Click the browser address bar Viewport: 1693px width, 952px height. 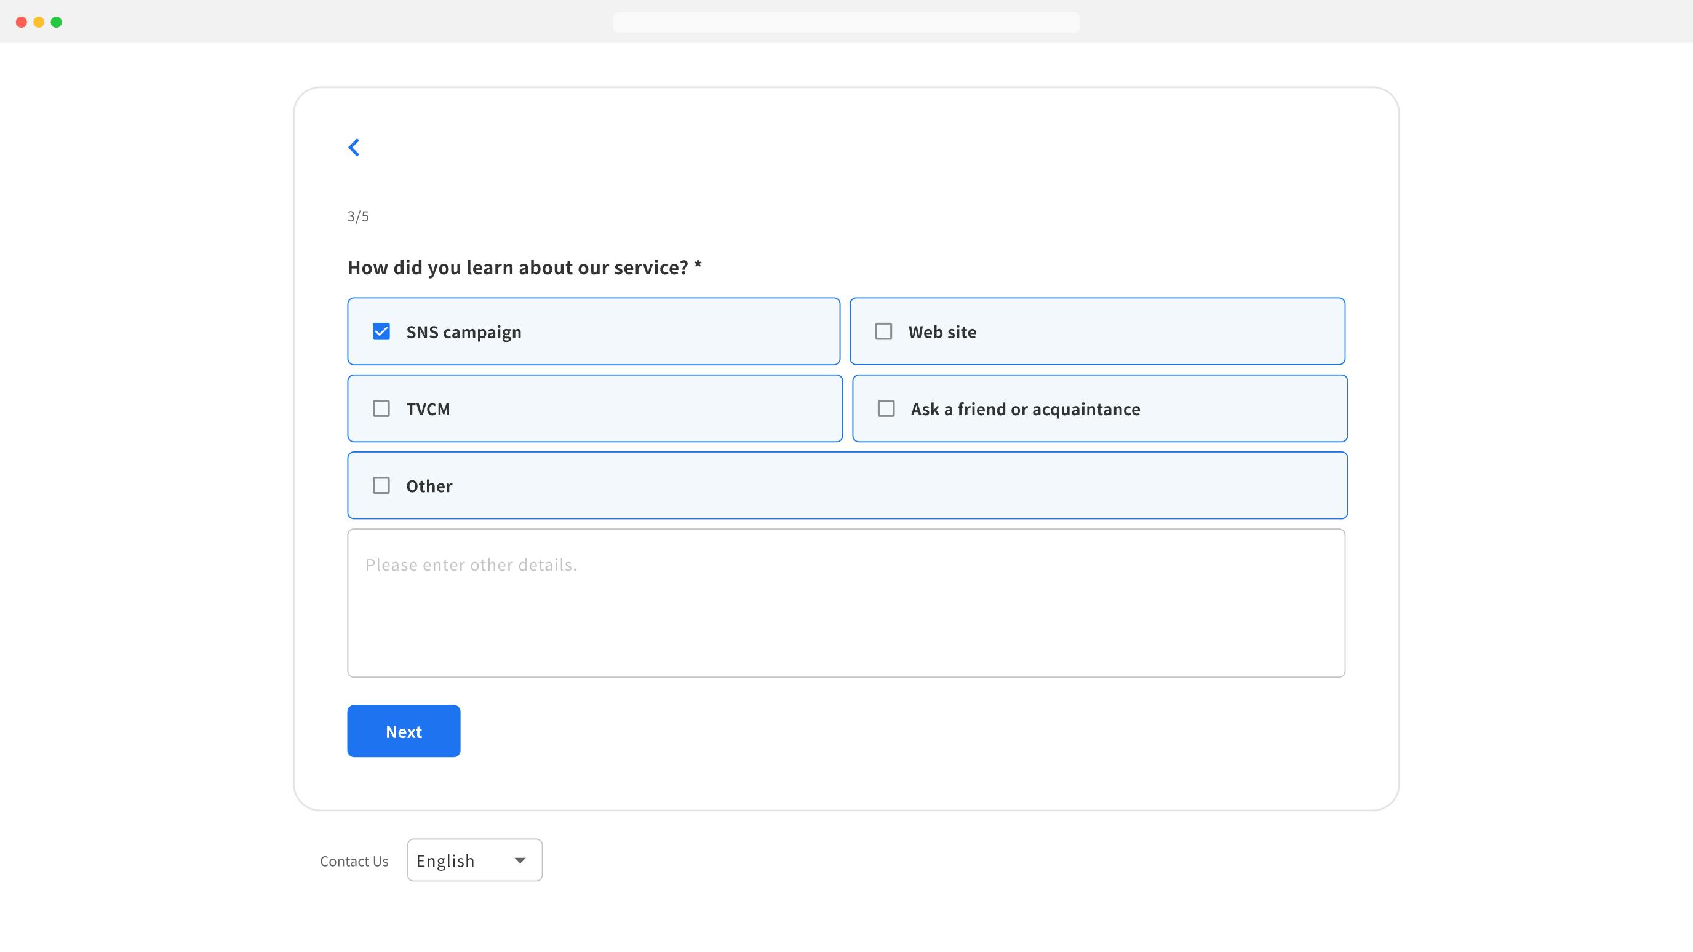coord(846,22)
